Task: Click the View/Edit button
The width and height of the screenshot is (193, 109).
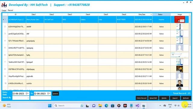Action: [x=153, y=98]
